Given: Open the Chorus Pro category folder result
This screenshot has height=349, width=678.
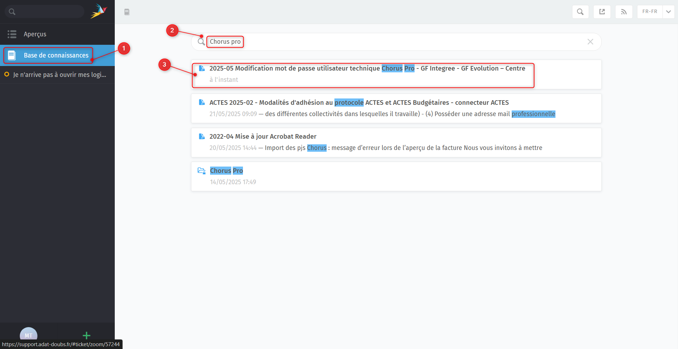Looking at the screenshot, I should click(x=226, y=171).
